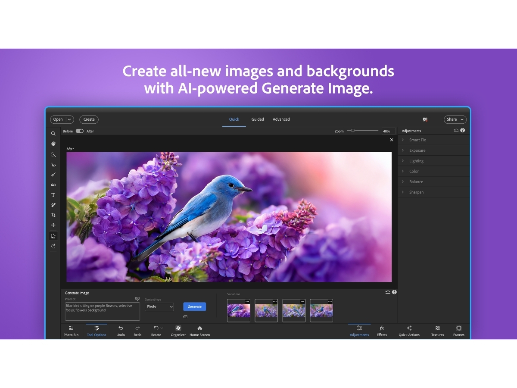The image size is (517, 388).
Task: Rotate the photo
Action: [x=156, y=331]
